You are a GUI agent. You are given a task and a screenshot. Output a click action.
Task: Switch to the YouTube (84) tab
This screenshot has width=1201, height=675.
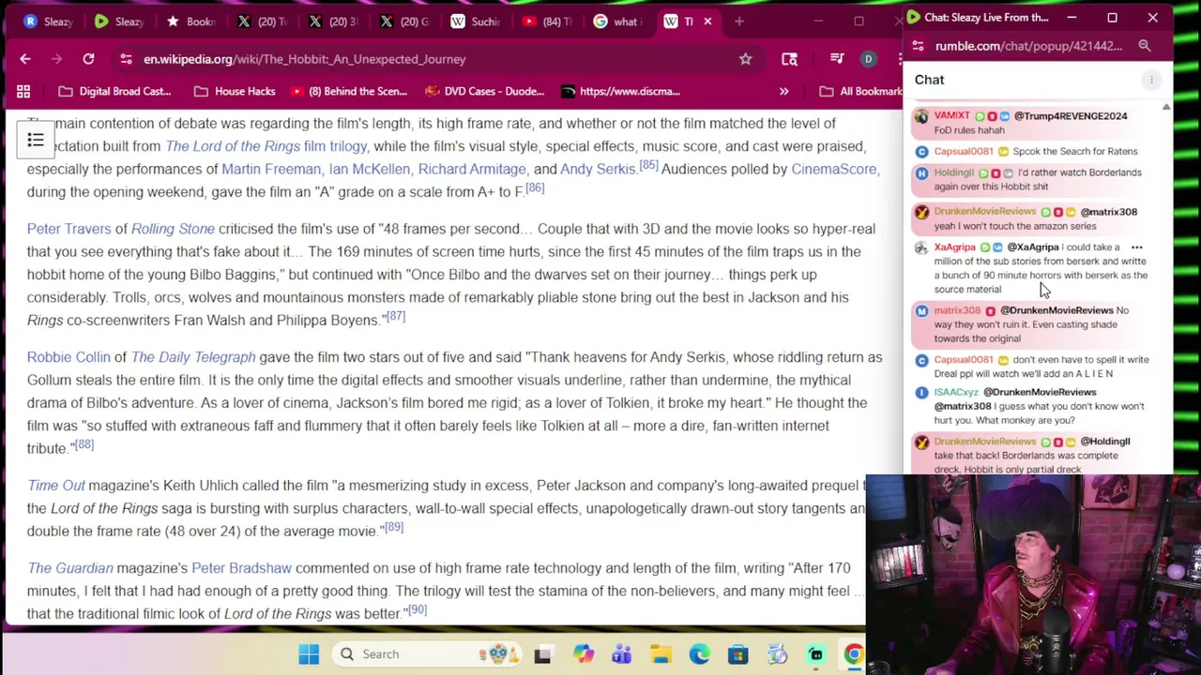tap(547, 21)
